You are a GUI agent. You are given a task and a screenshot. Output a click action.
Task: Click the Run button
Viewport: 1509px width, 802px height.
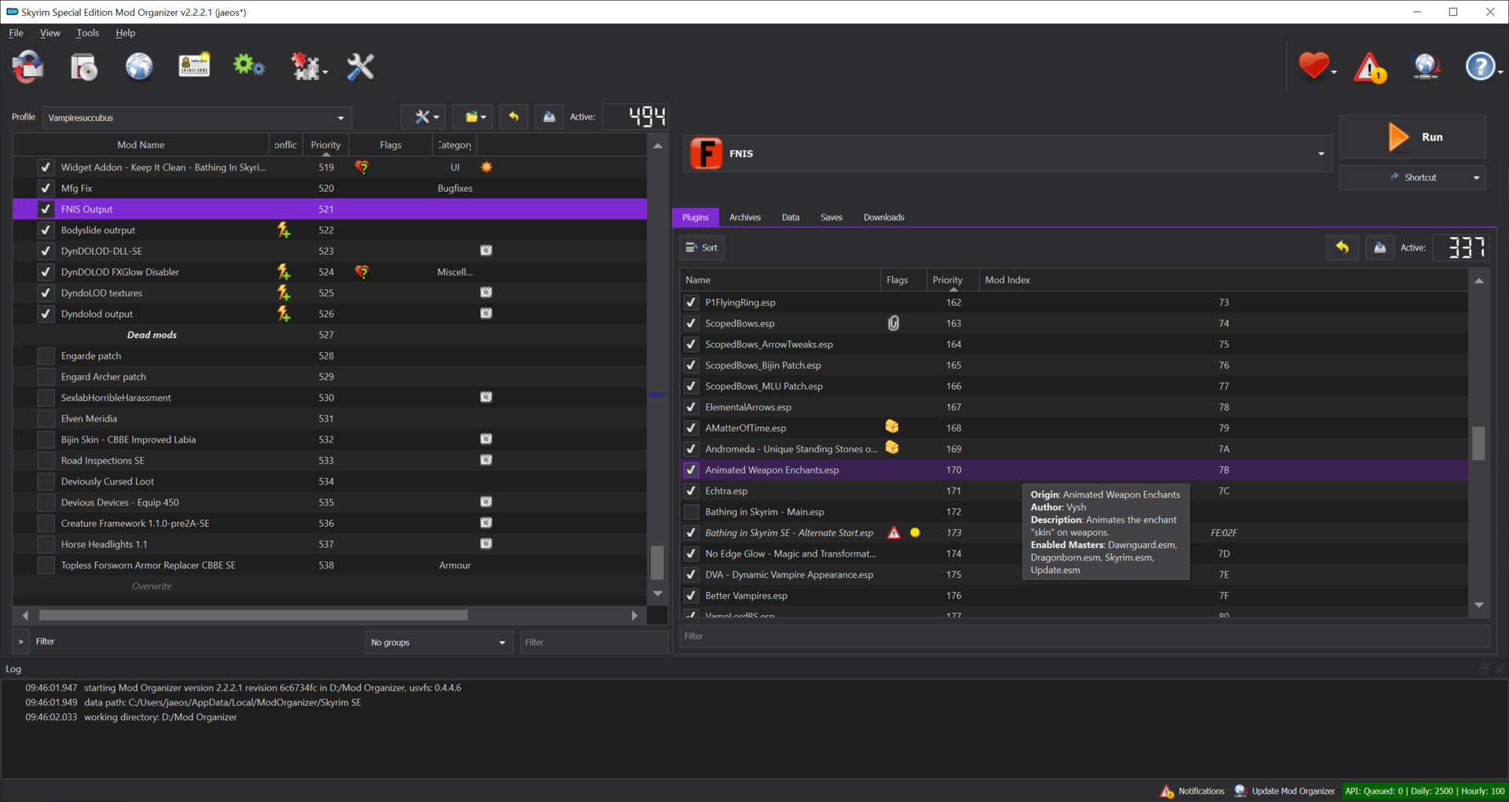(1412, 137)
